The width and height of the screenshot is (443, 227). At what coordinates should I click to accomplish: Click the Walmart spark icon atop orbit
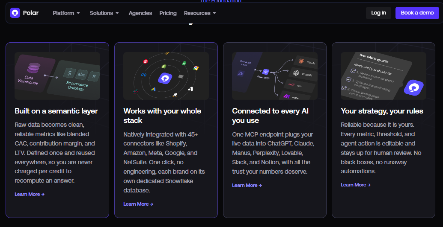tap(167, 52)
